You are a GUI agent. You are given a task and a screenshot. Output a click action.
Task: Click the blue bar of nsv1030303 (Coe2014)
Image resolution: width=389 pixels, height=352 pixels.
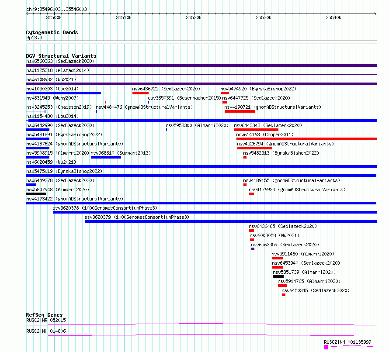pyautogui.click(x=63, y=93)
